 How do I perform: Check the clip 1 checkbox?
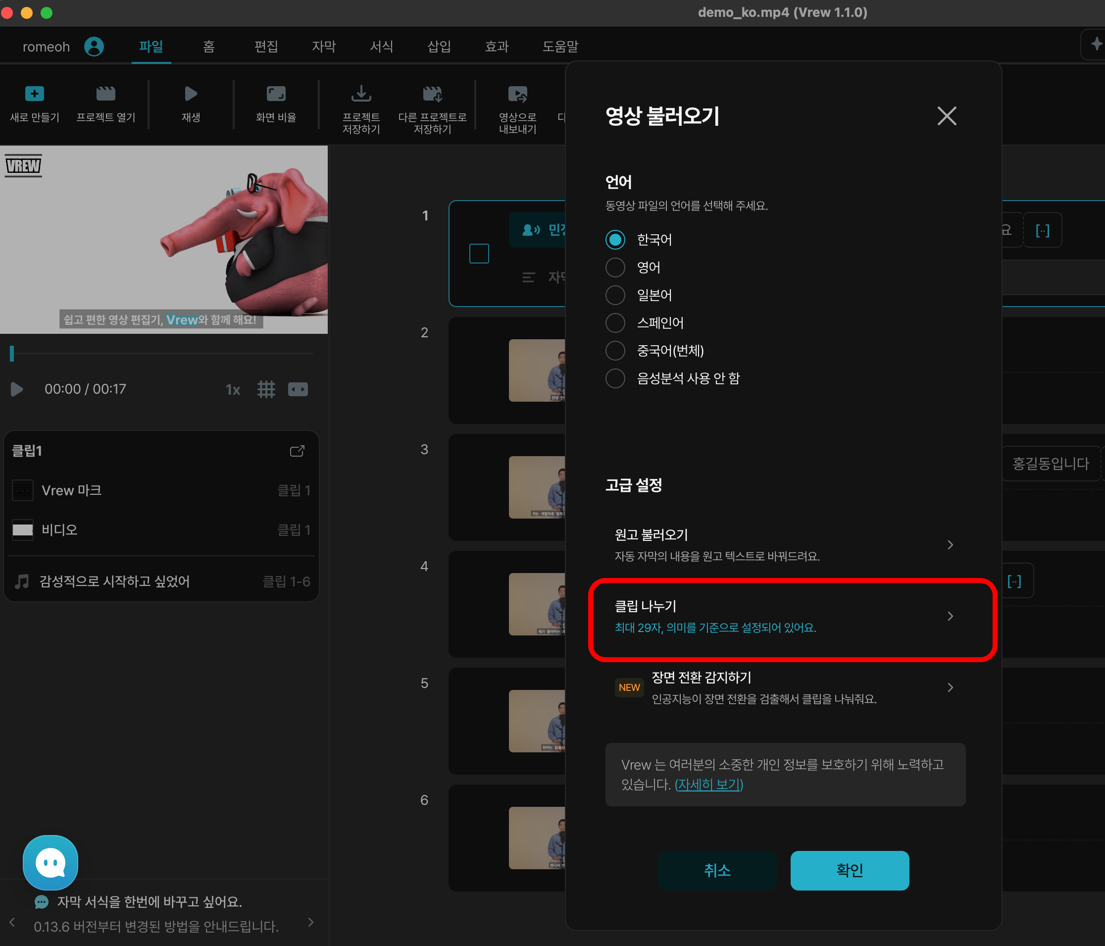click(479, 254)
